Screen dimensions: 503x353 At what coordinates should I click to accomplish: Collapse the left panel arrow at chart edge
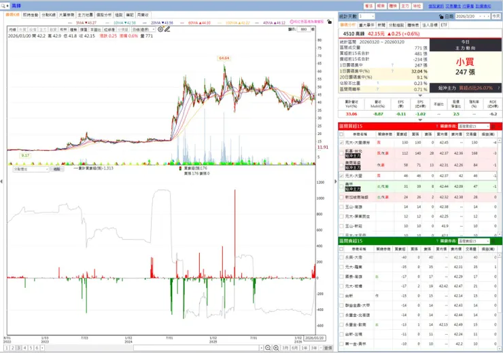click(x=1, y=181)
